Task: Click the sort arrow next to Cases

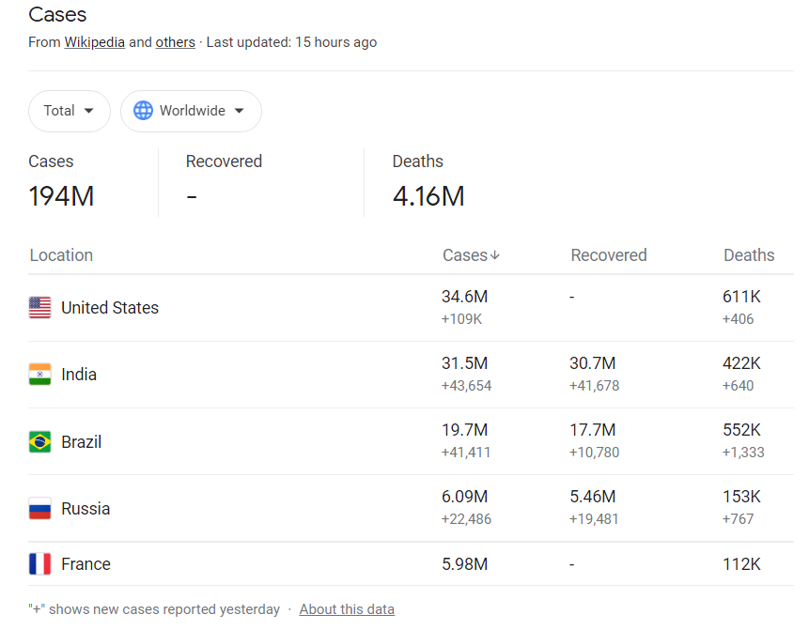Action: [495, 255]
